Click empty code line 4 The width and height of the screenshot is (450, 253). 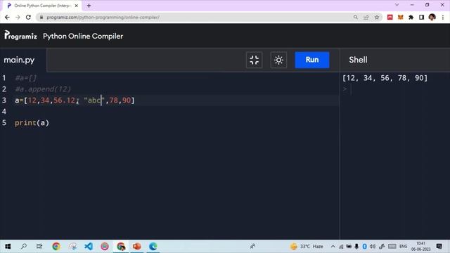click(x=172, y=112)
